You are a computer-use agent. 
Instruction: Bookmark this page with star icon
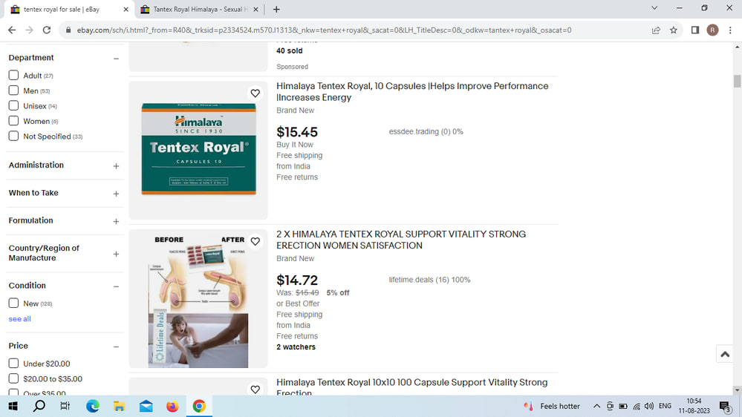[x=674, y=30]
